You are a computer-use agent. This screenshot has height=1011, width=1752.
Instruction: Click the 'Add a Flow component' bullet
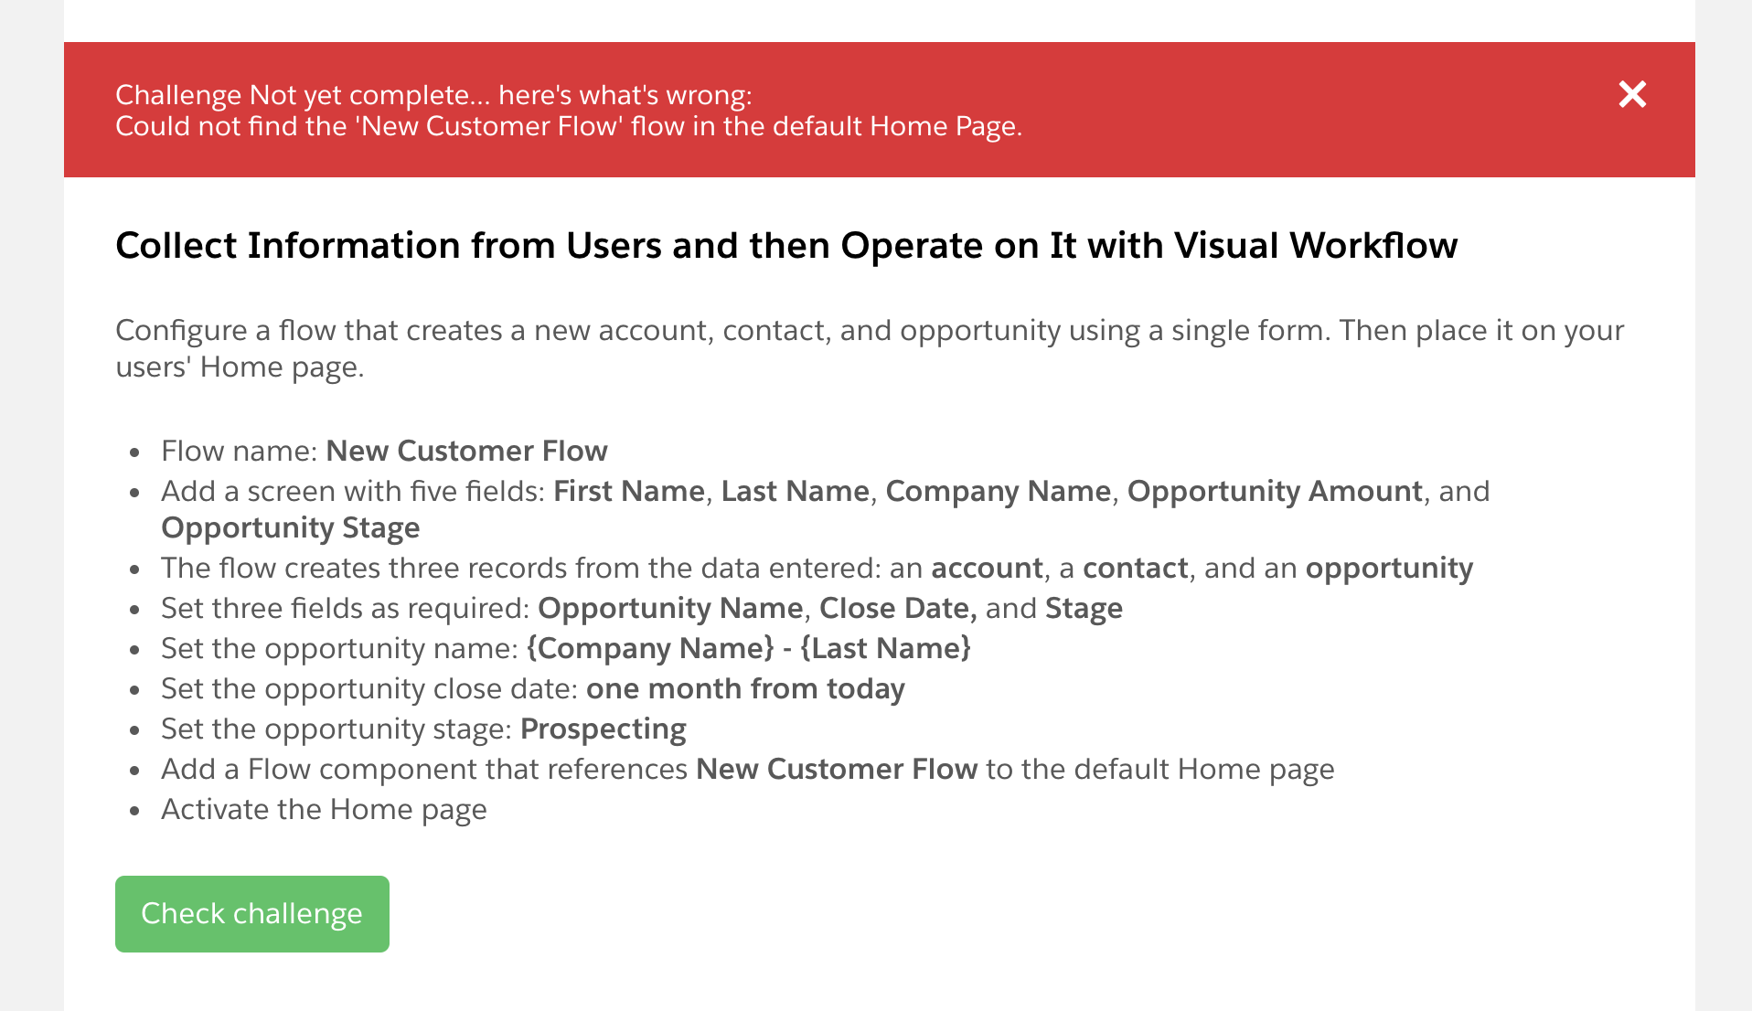pyautogui.click(x=748, y=769)
